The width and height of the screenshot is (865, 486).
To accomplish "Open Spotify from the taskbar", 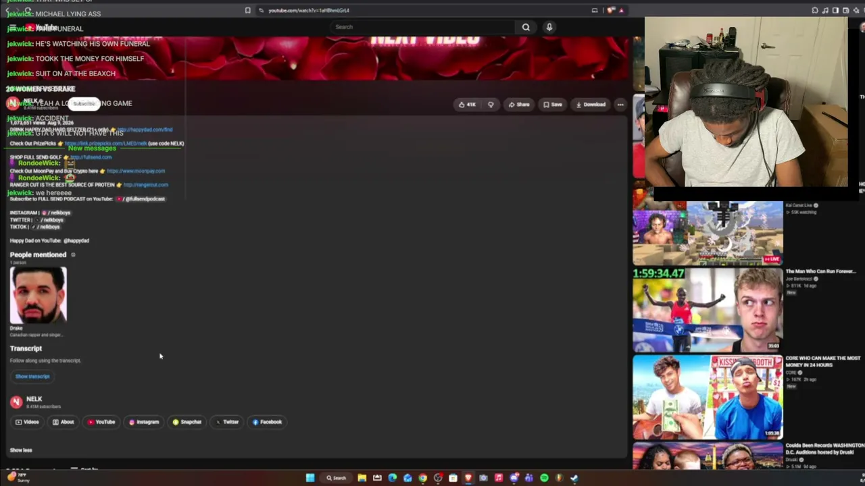I will 544,478.
